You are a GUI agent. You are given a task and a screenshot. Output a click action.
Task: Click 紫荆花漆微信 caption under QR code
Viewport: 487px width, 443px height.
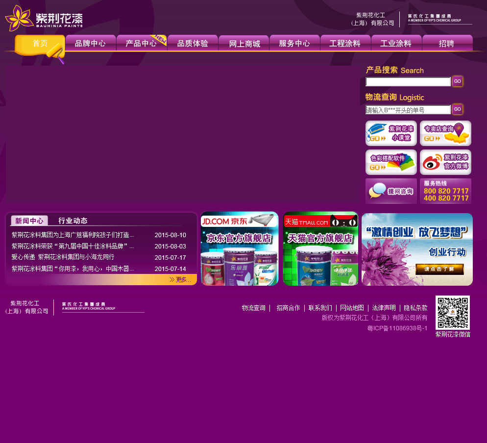453,334
